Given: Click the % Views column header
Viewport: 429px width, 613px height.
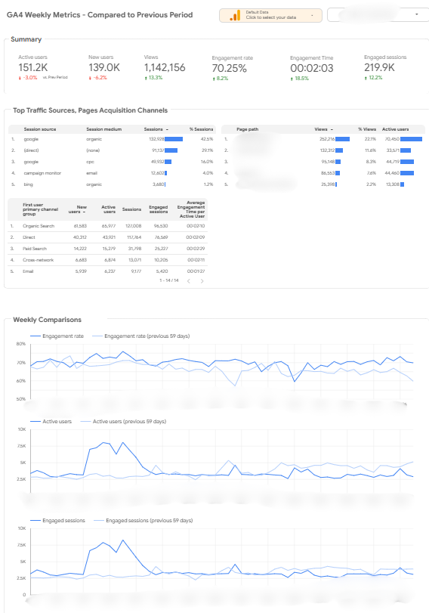Looking at the screenshot, I should pyautogui.click(x=367, y=129).
